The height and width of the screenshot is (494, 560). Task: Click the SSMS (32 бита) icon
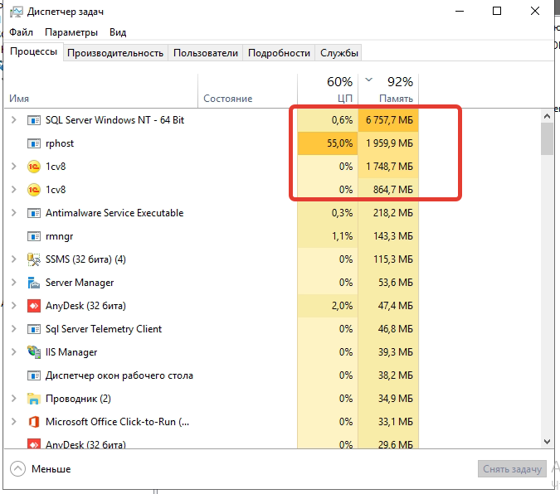tap(34, 259)
